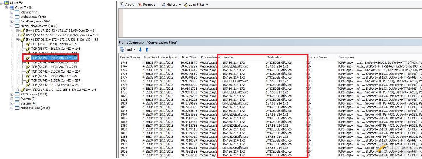Select frame 1778 row
The image size is (422, 159).
[271, 81]
